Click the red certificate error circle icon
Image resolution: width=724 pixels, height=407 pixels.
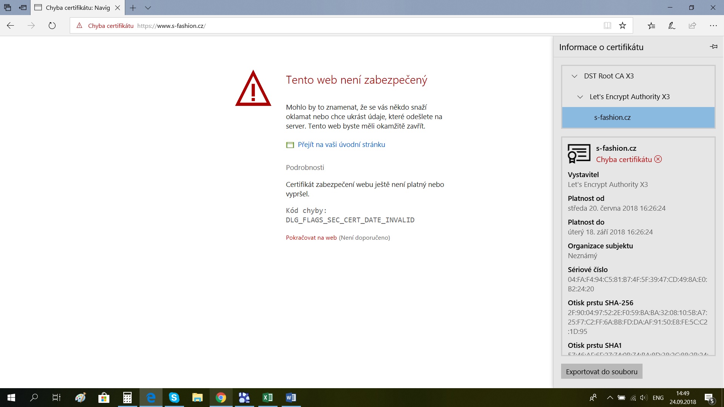(658, 159)
